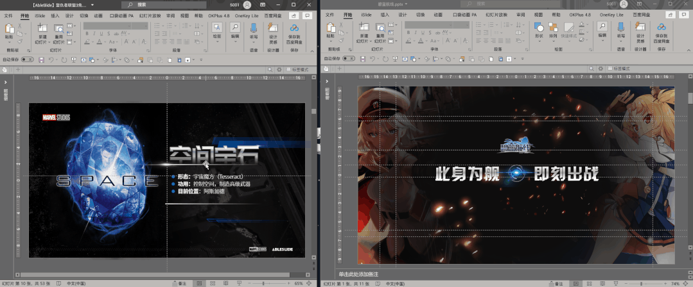Click Shapes icon in right window ribbon
This screenshot has height=287, width=693.
click(x=539, y=28)
